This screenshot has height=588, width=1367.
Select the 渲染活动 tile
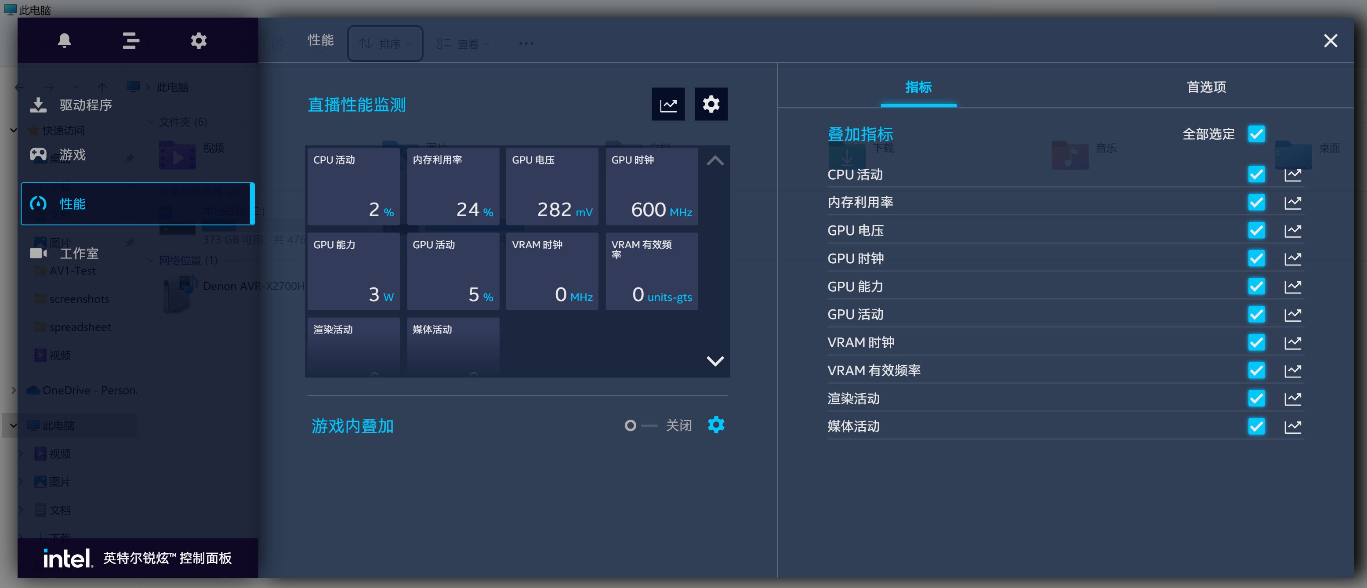pos(353,347)
